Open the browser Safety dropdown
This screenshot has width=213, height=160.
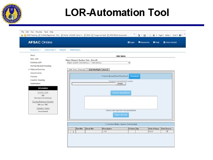pyautogui.click(x=168, y=35)
